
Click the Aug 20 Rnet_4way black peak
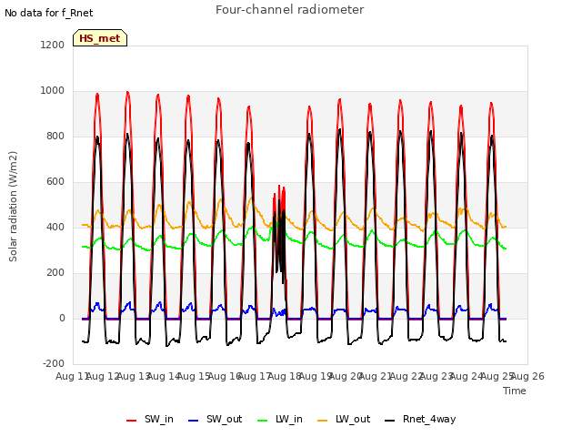tap(339, 130)
